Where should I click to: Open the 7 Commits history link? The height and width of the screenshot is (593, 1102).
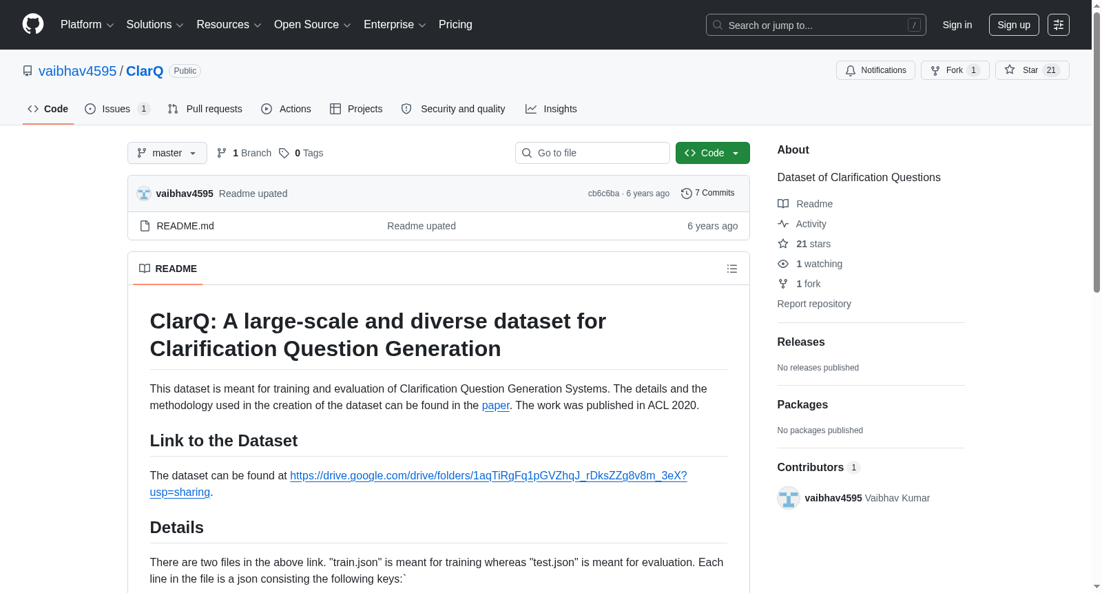tap(708, 193)
